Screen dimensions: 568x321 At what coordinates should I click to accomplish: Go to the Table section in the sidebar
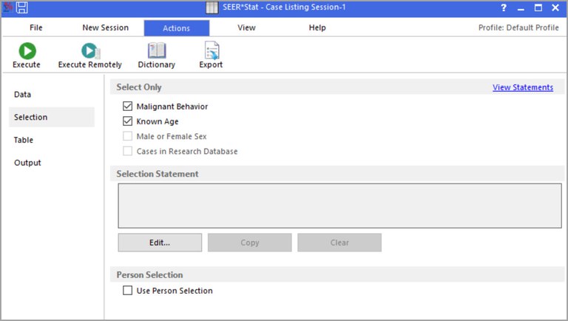tap(24, 140)
